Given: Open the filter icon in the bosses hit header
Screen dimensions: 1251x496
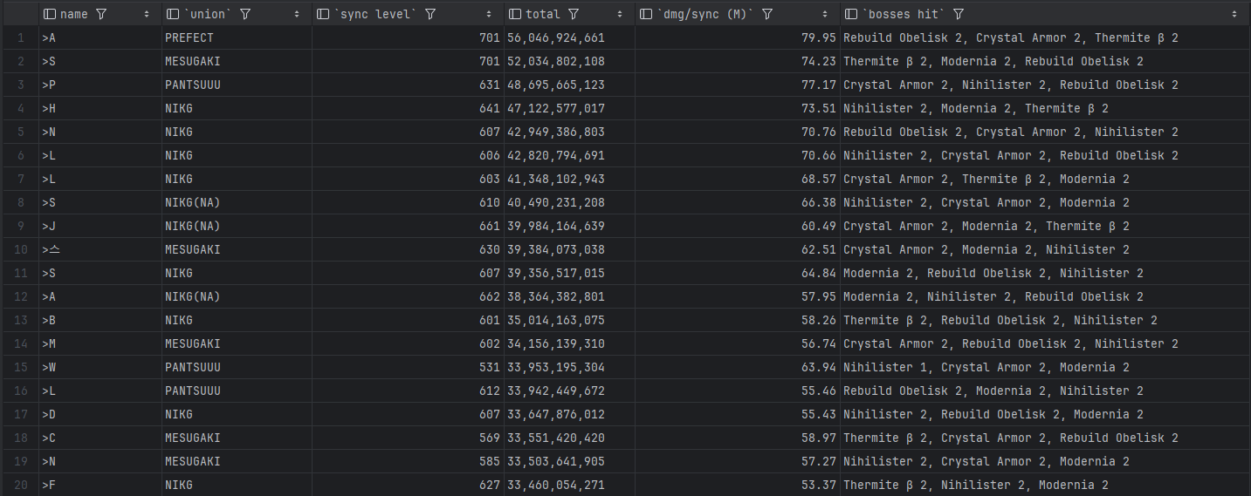Looking at the screenshot, I should 959,15.
